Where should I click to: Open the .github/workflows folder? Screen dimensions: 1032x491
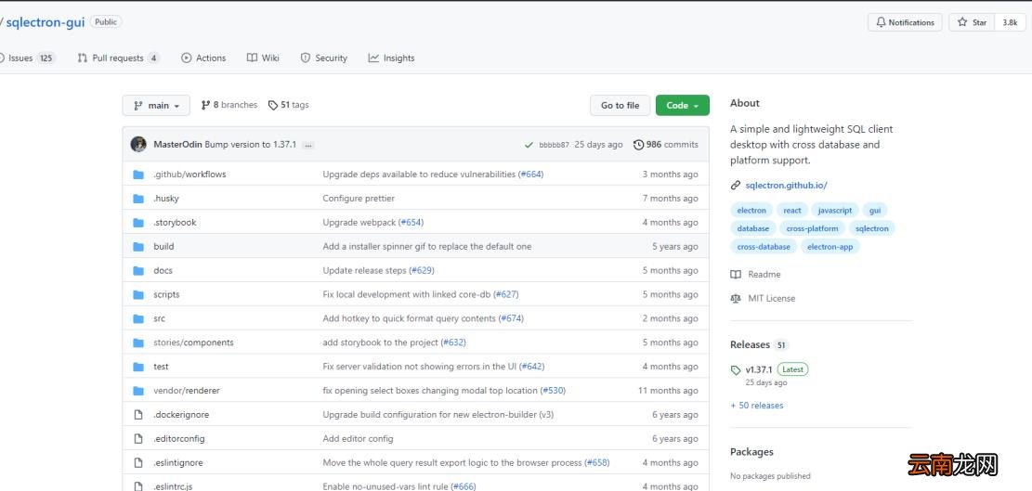189,174
